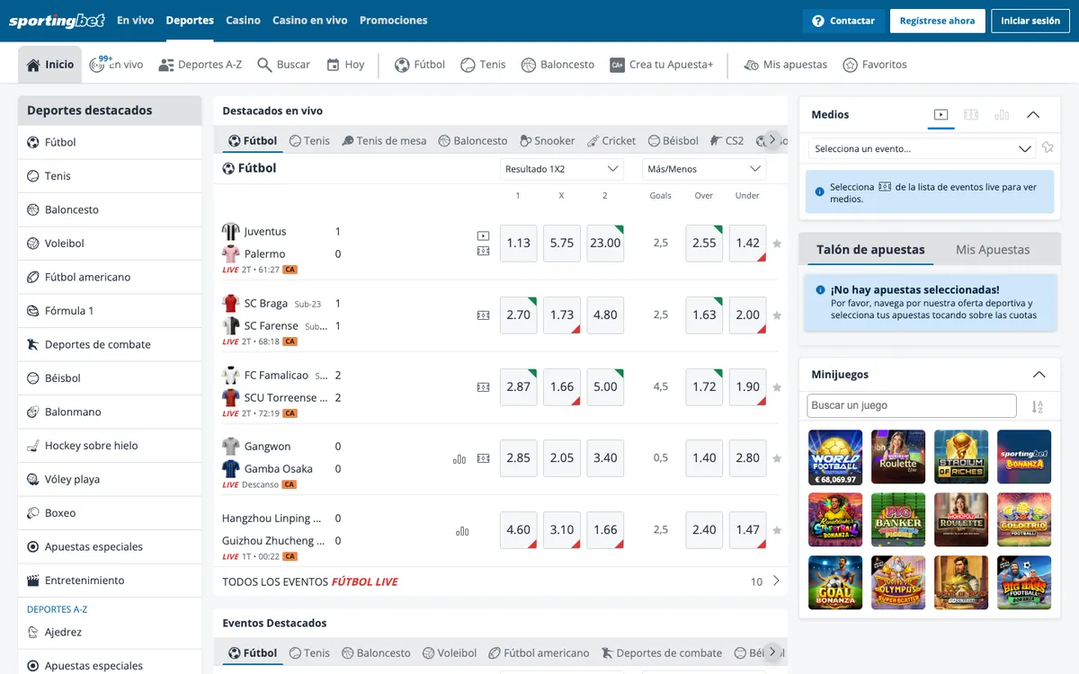Open Resultado 1X2 dropdown
The width and height of the screenshot is (1079, 674).
562,169
